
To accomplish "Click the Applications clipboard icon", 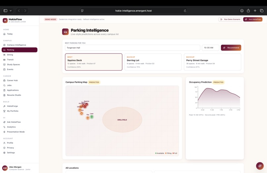I will coord(4,90).
